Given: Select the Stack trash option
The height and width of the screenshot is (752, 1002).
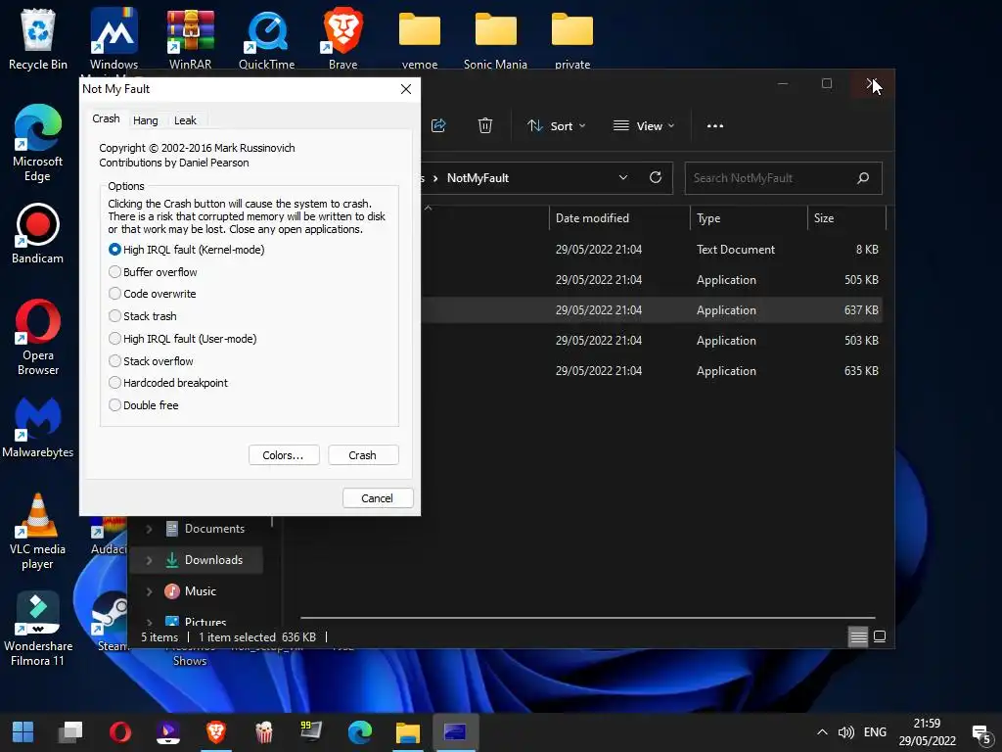Looking at the screenshot, I should click(x=143, y=316).
